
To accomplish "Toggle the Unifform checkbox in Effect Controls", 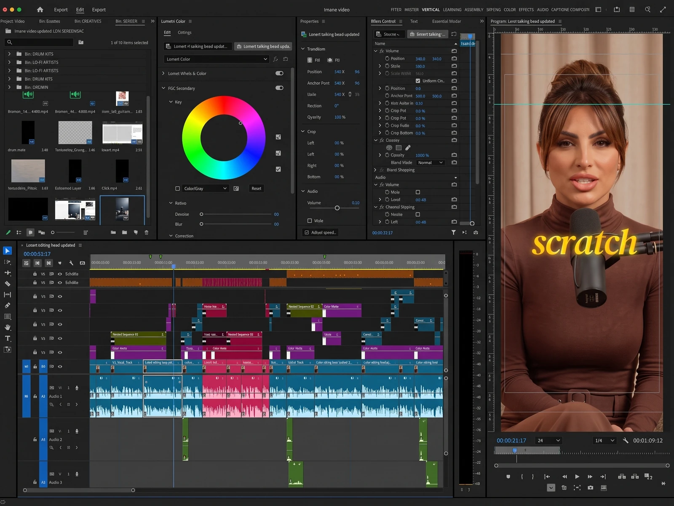I will tap(418, 81).
